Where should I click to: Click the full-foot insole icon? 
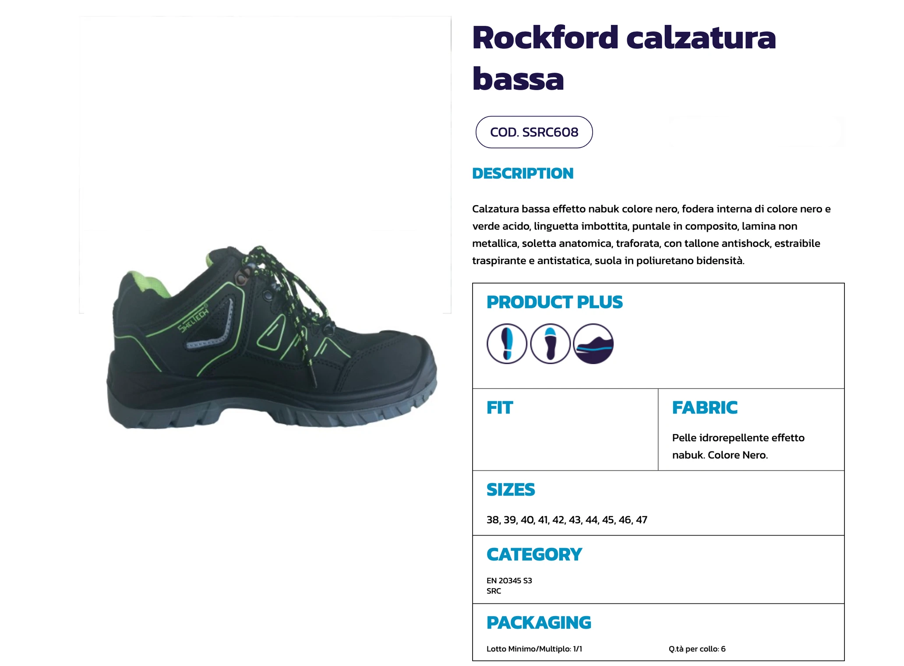(507, 344)
